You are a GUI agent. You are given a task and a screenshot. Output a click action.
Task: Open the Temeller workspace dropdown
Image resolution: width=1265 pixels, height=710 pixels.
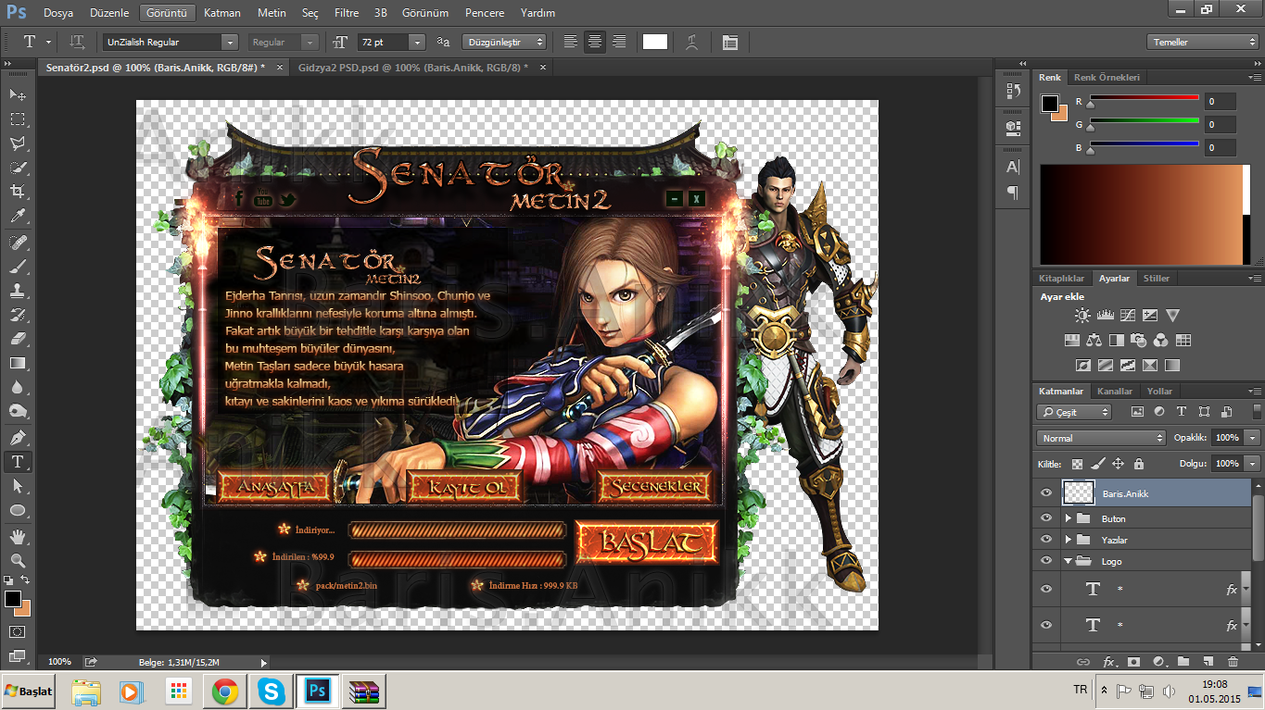click(1203, 42)
